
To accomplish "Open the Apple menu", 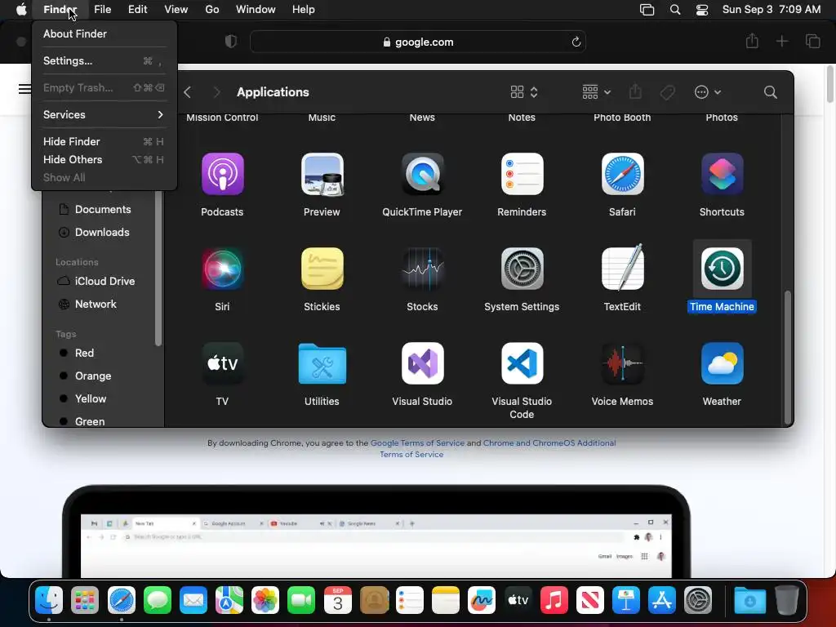I will click(x=20, y=10).
